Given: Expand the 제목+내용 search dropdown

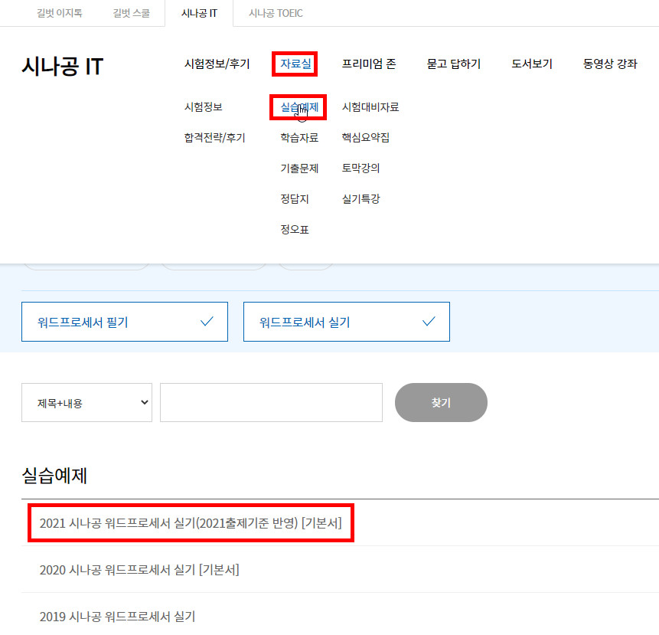Looking at the screenshot, I should point(86,402).
